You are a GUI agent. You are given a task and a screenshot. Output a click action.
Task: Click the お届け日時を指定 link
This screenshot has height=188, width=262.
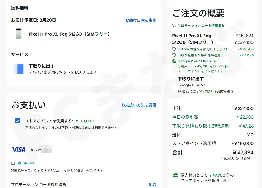click(141, 20)
